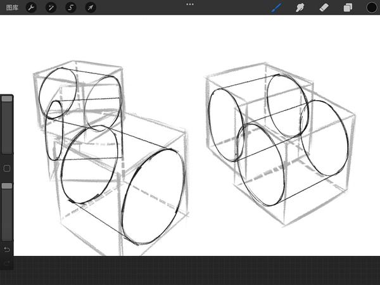Open the Gallery (图库)

(10, 8)
